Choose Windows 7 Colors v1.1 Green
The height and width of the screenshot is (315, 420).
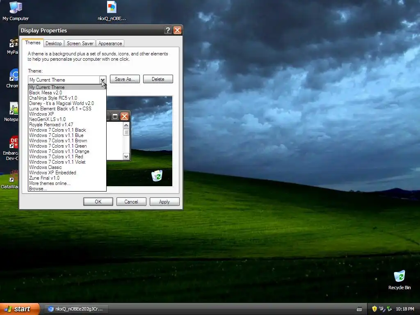click(67, 146)
